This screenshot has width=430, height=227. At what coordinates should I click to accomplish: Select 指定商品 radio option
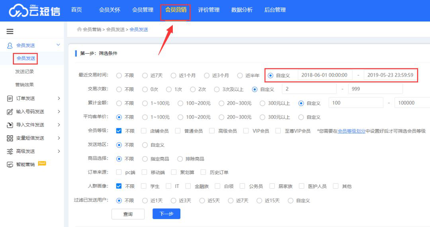(x=145, y=159)
